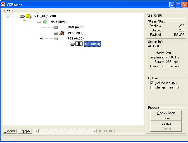This screenshot has width=188, height=143.
Task: Click the drive icon next to NAV (0xBB)
Action: (x=56, y=28)
